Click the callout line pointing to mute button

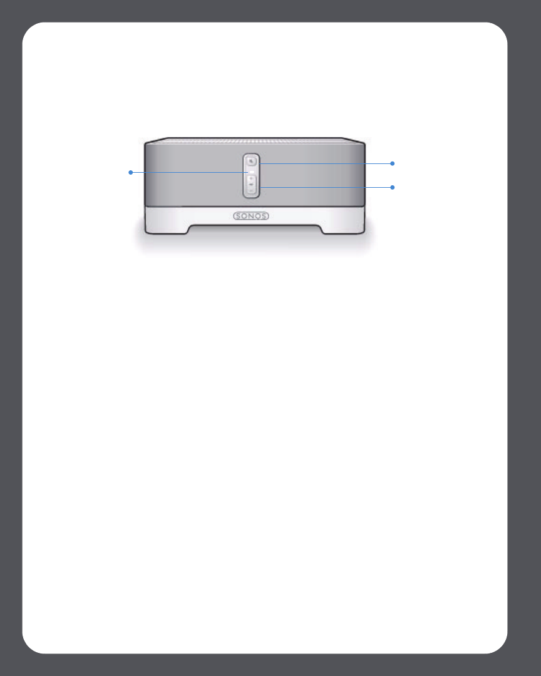click(325, 163)
